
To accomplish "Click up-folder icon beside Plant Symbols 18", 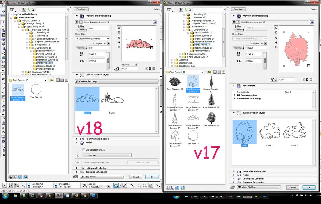I will tap(52, 80).
